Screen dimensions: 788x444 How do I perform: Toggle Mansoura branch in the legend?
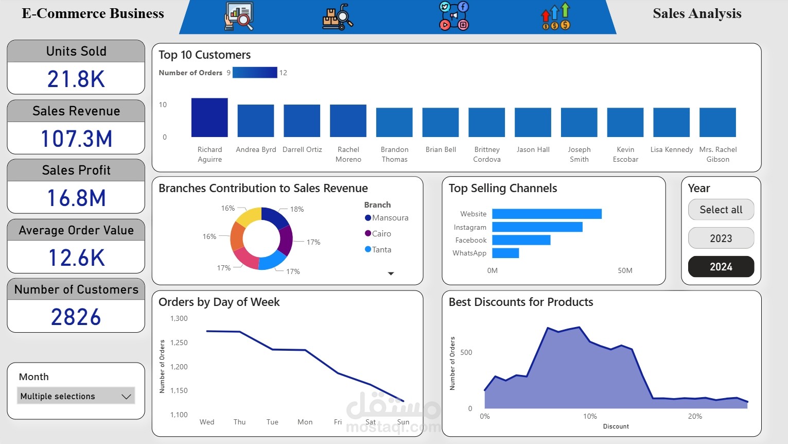tap(387, 218)
